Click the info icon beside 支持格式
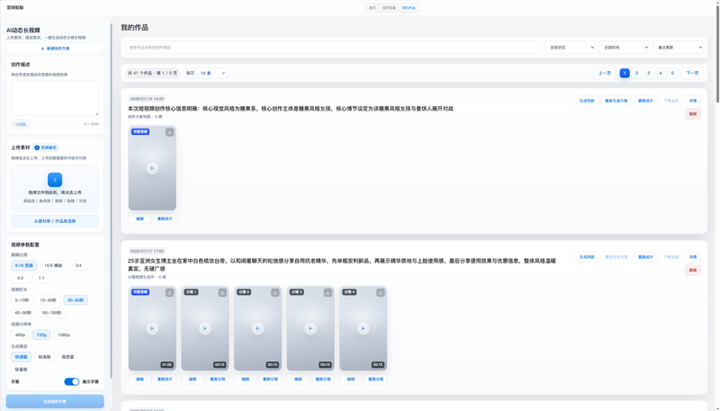Viewport: 720px width, 411px height. pos(37,147)
